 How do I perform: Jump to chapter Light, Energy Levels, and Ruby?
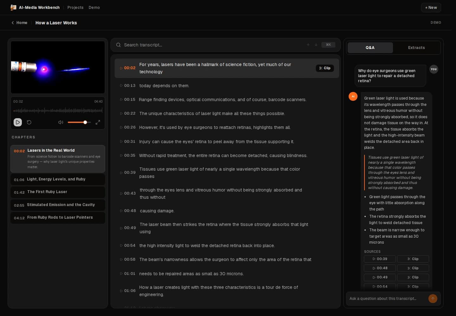click(58, 179)
